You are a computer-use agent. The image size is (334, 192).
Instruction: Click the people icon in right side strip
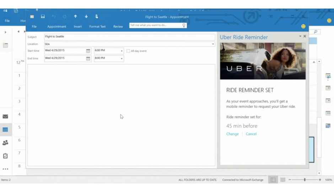(x=328, y=76)
